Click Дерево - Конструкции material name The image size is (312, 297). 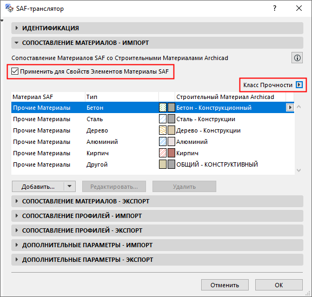point(208,130)
